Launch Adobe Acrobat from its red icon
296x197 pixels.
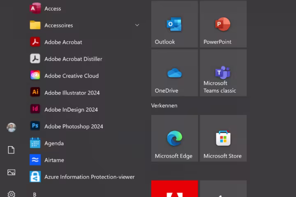(x=35, y=42)
